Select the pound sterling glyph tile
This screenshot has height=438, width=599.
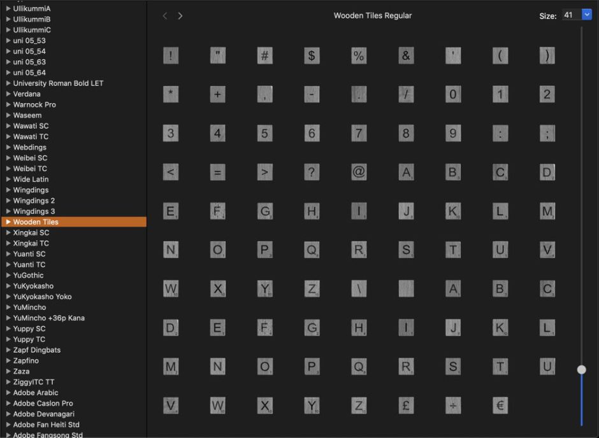pos(406,406)
